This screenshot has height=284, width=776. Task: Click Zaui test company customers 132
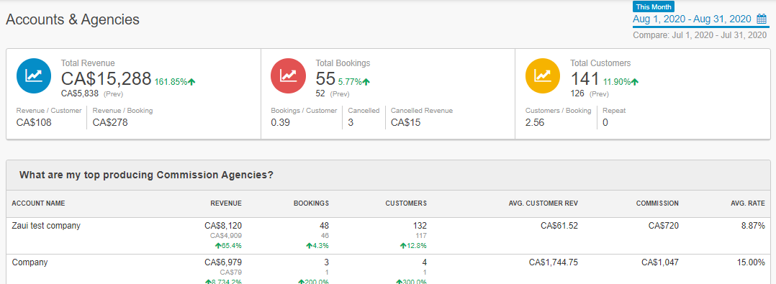tap(420, 226)
